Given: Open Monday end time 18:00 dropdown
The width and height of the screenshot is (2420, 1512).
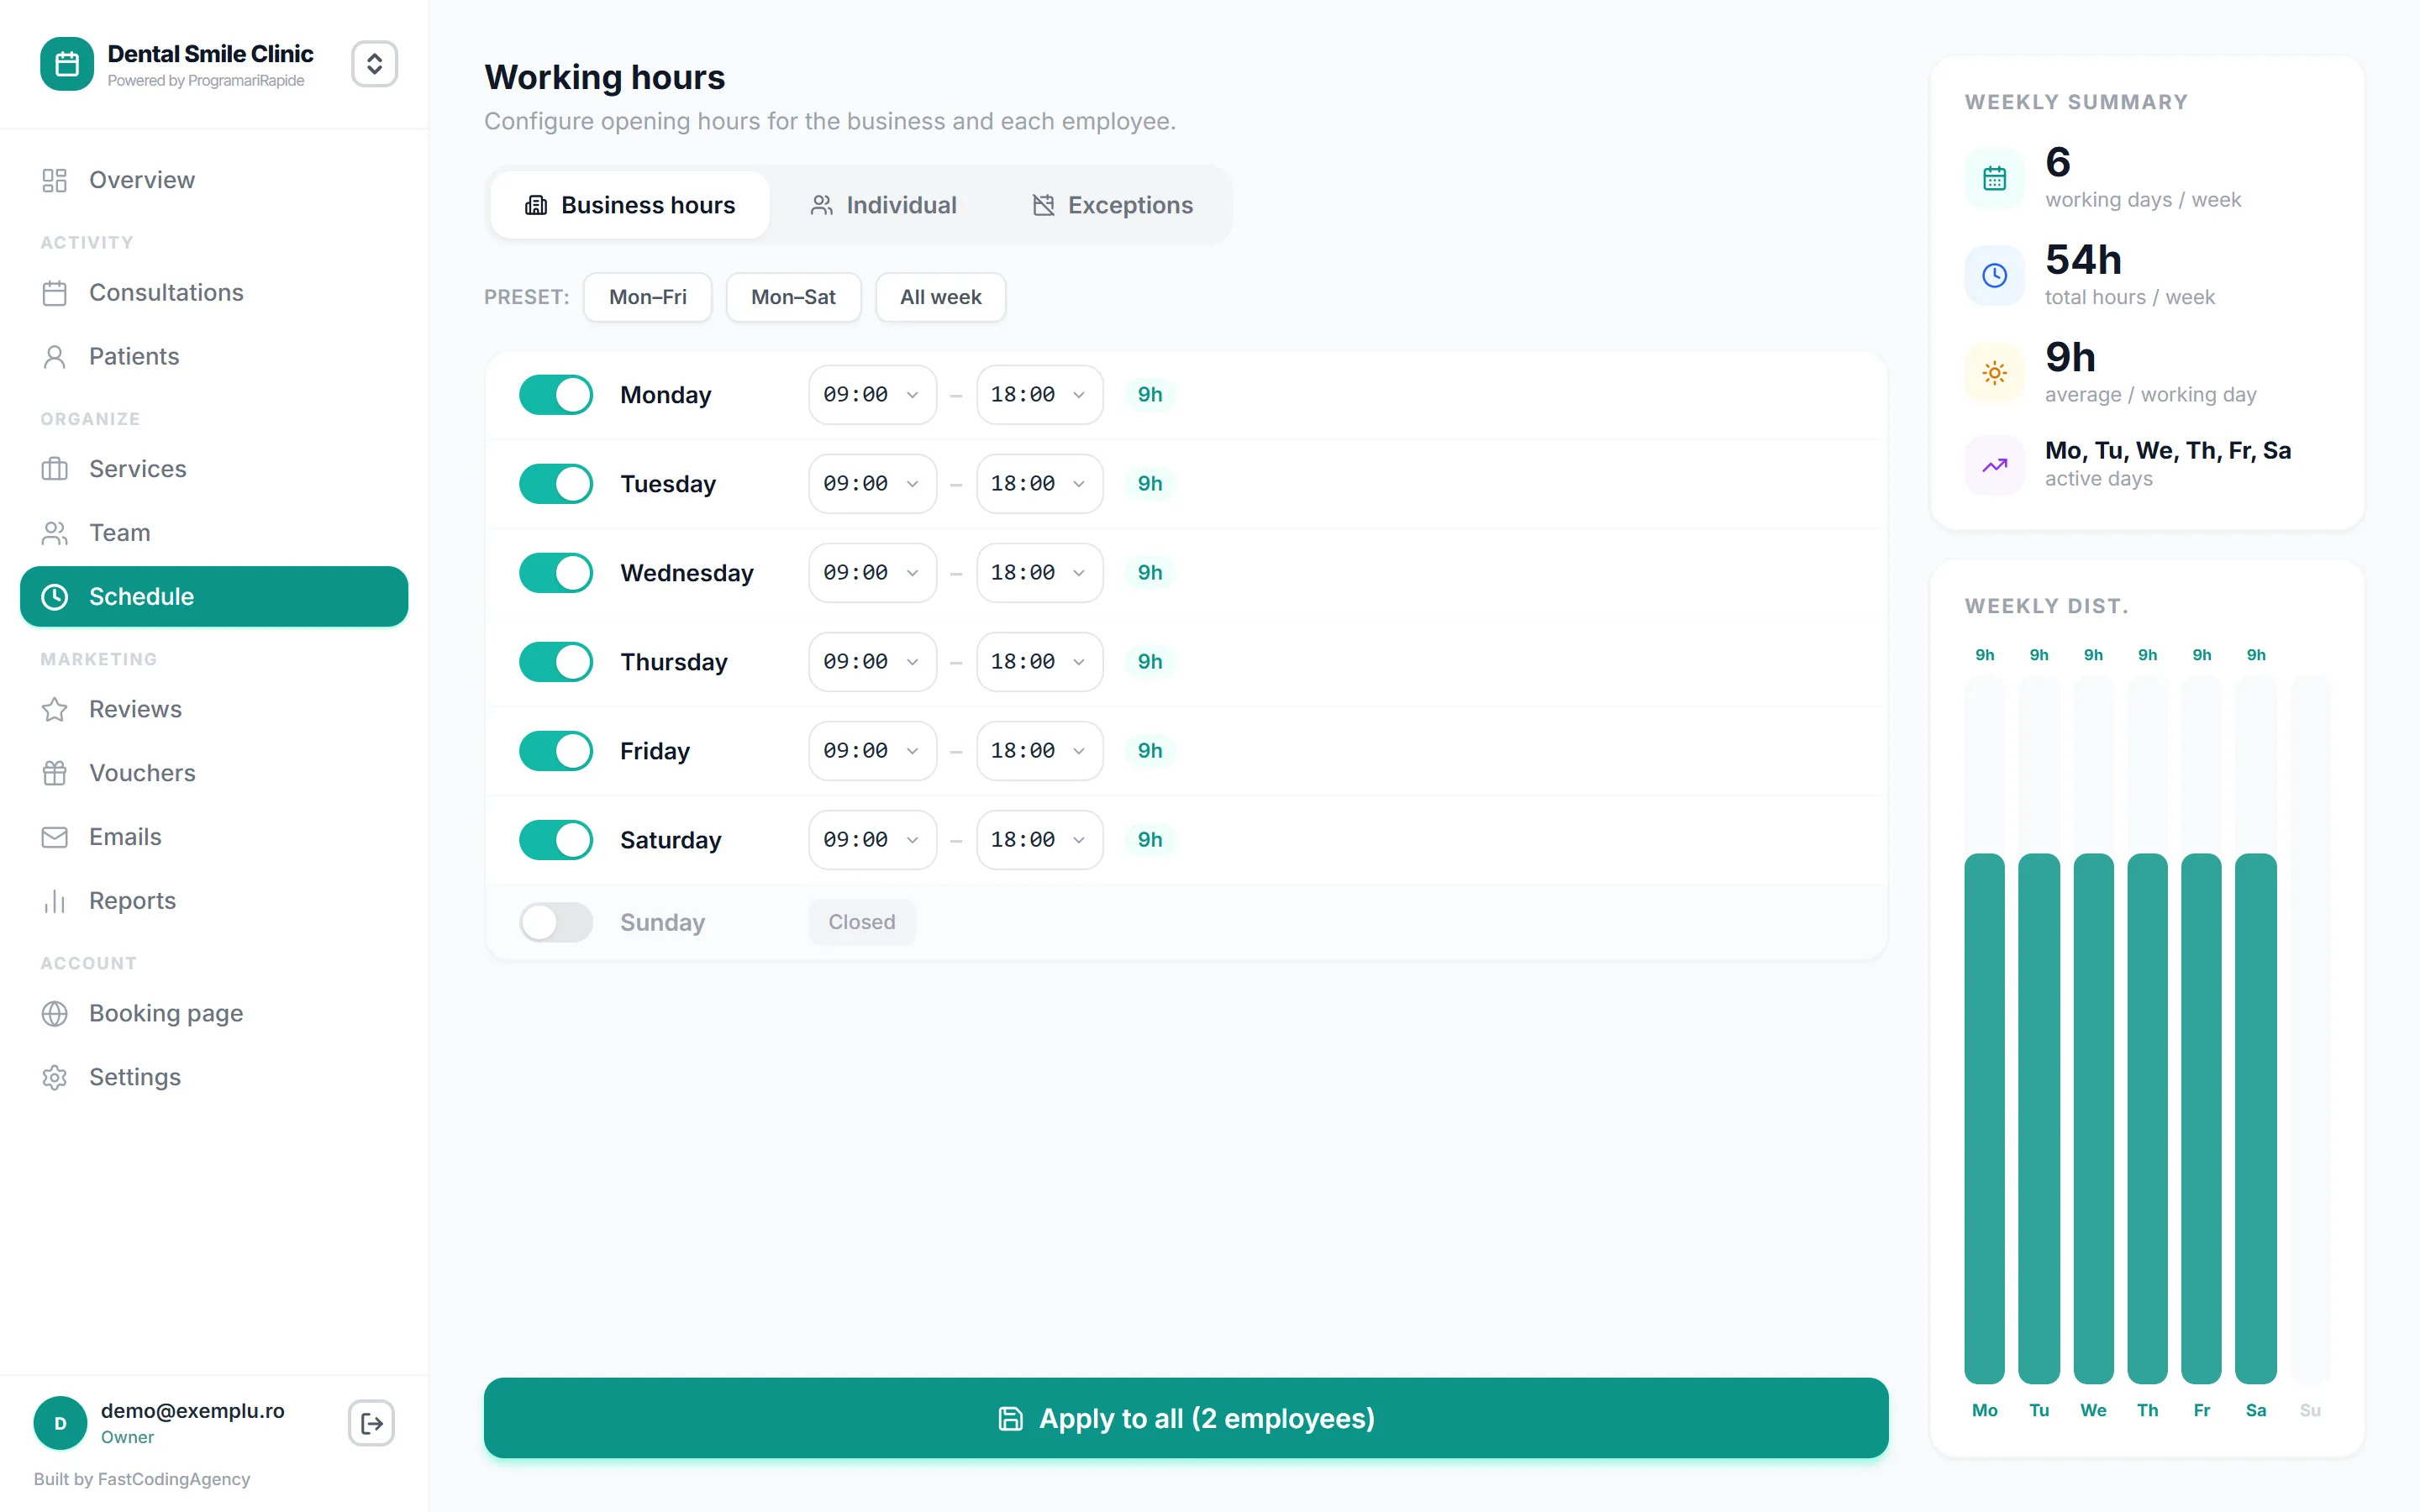Looking at the screenshot, I should point(1040,395).
